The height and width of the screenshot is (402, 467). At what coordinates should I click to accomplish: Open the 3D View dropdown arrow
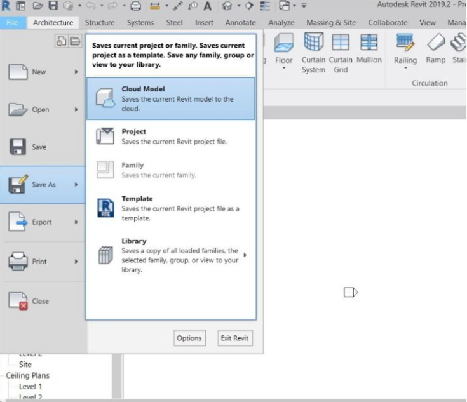(x=238, y=6)
